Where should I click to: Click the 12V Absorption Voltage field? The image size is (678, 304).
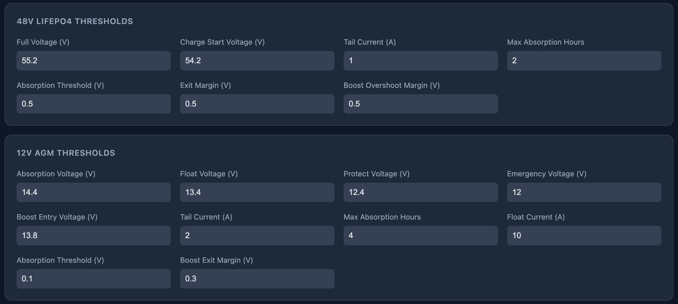click(94, 192)
